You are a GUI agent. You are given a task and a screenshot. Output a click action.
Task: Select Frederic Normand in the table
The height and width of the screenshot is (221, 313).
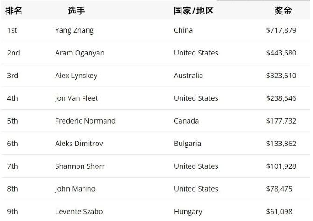85,121
